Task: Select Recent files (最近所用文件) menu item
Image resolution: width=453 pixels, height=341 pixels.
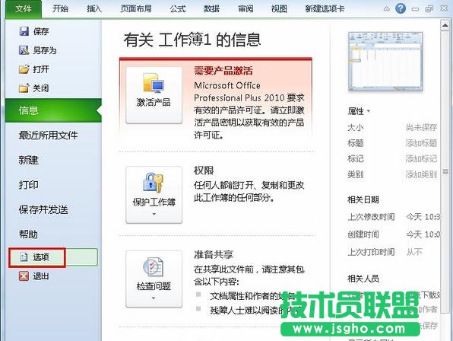Action: [48, 135]
